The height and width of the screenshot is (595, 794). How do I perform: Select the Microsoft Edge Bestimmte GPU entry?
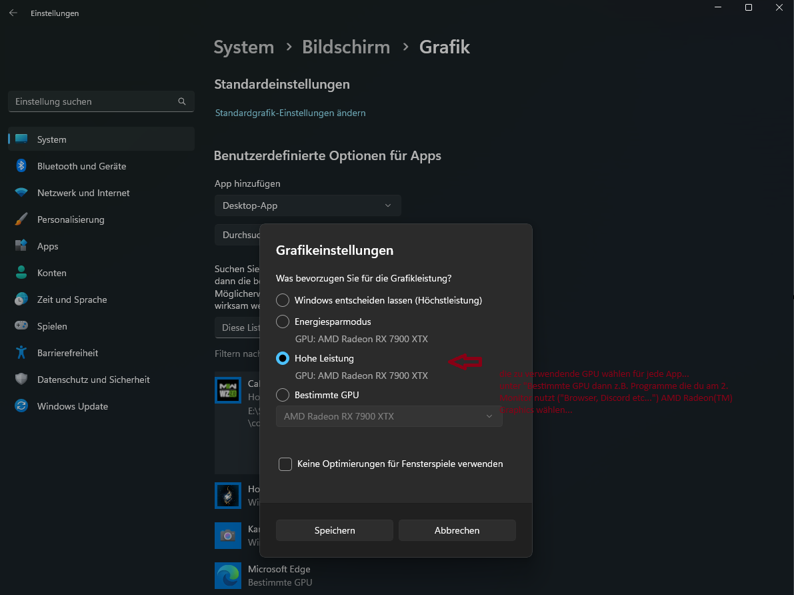280,576
